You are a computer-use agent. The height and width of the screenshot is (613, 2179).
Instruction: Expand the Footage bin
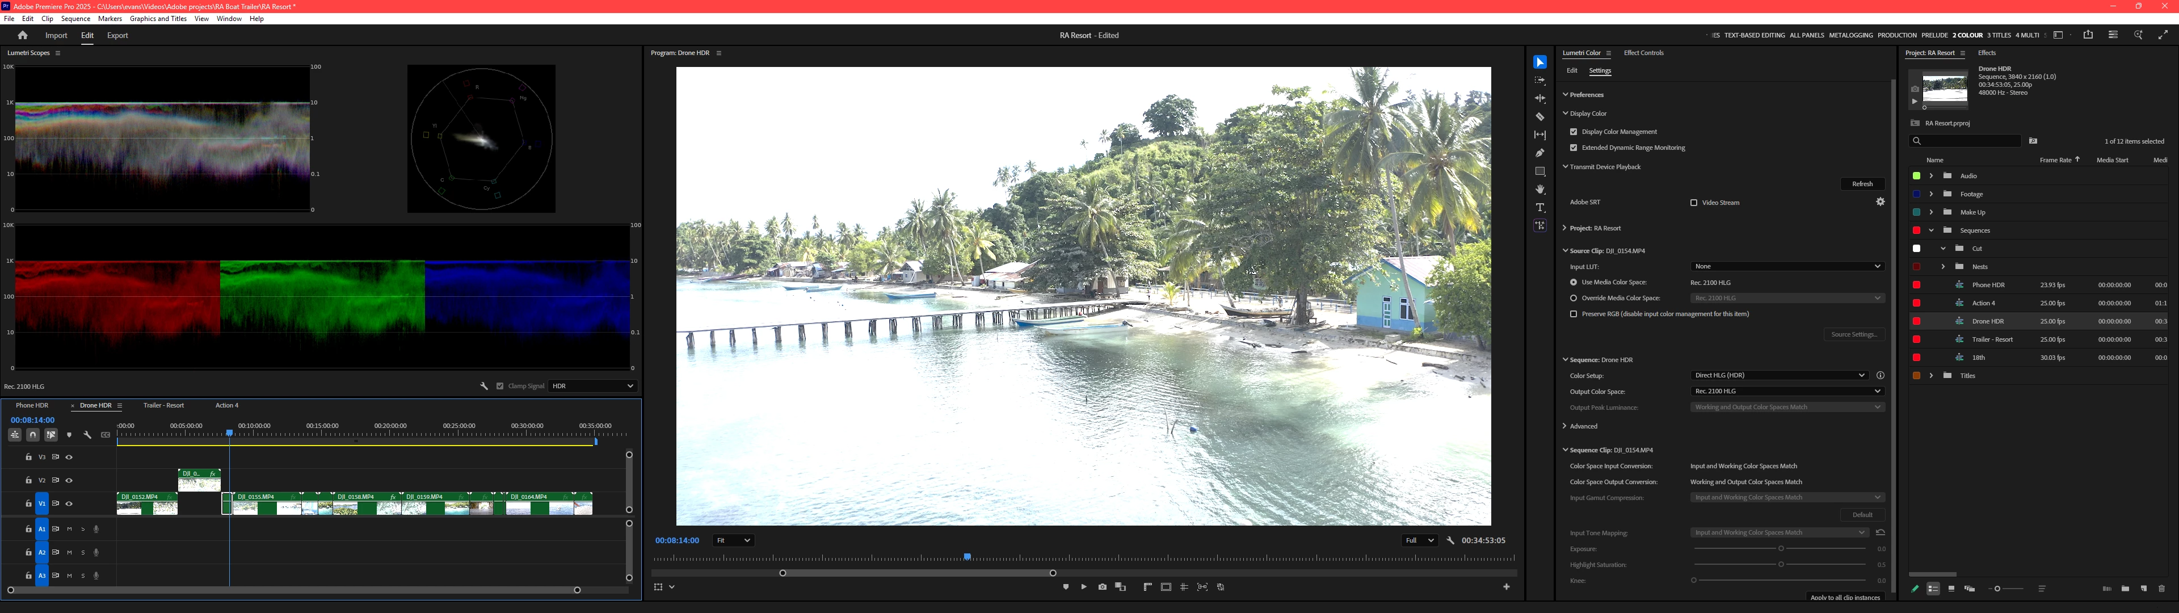pyautogui.click(x=1930, y=194)
